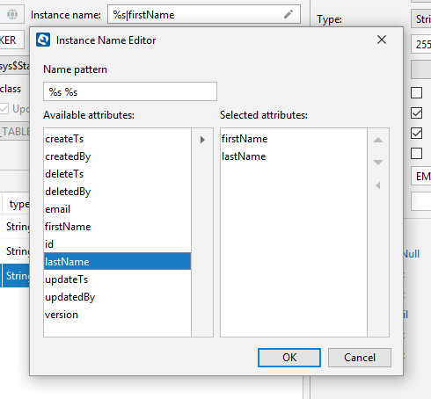Viewport: 431px width, 399px height.
Task: Move selected attribute up with up arrow
Action: [x=378, y=140]
